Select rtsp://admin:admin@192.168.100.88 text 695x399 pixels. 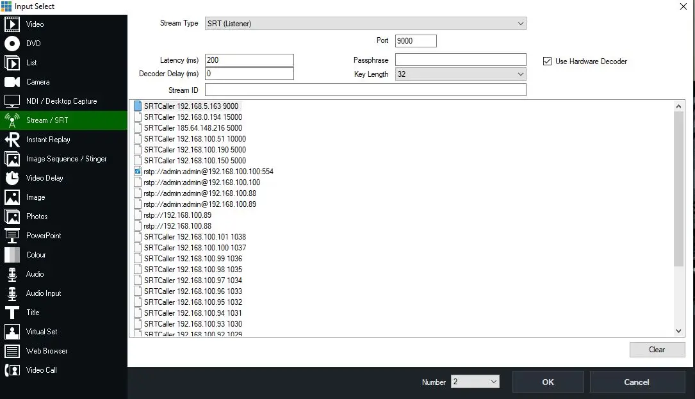200,193
